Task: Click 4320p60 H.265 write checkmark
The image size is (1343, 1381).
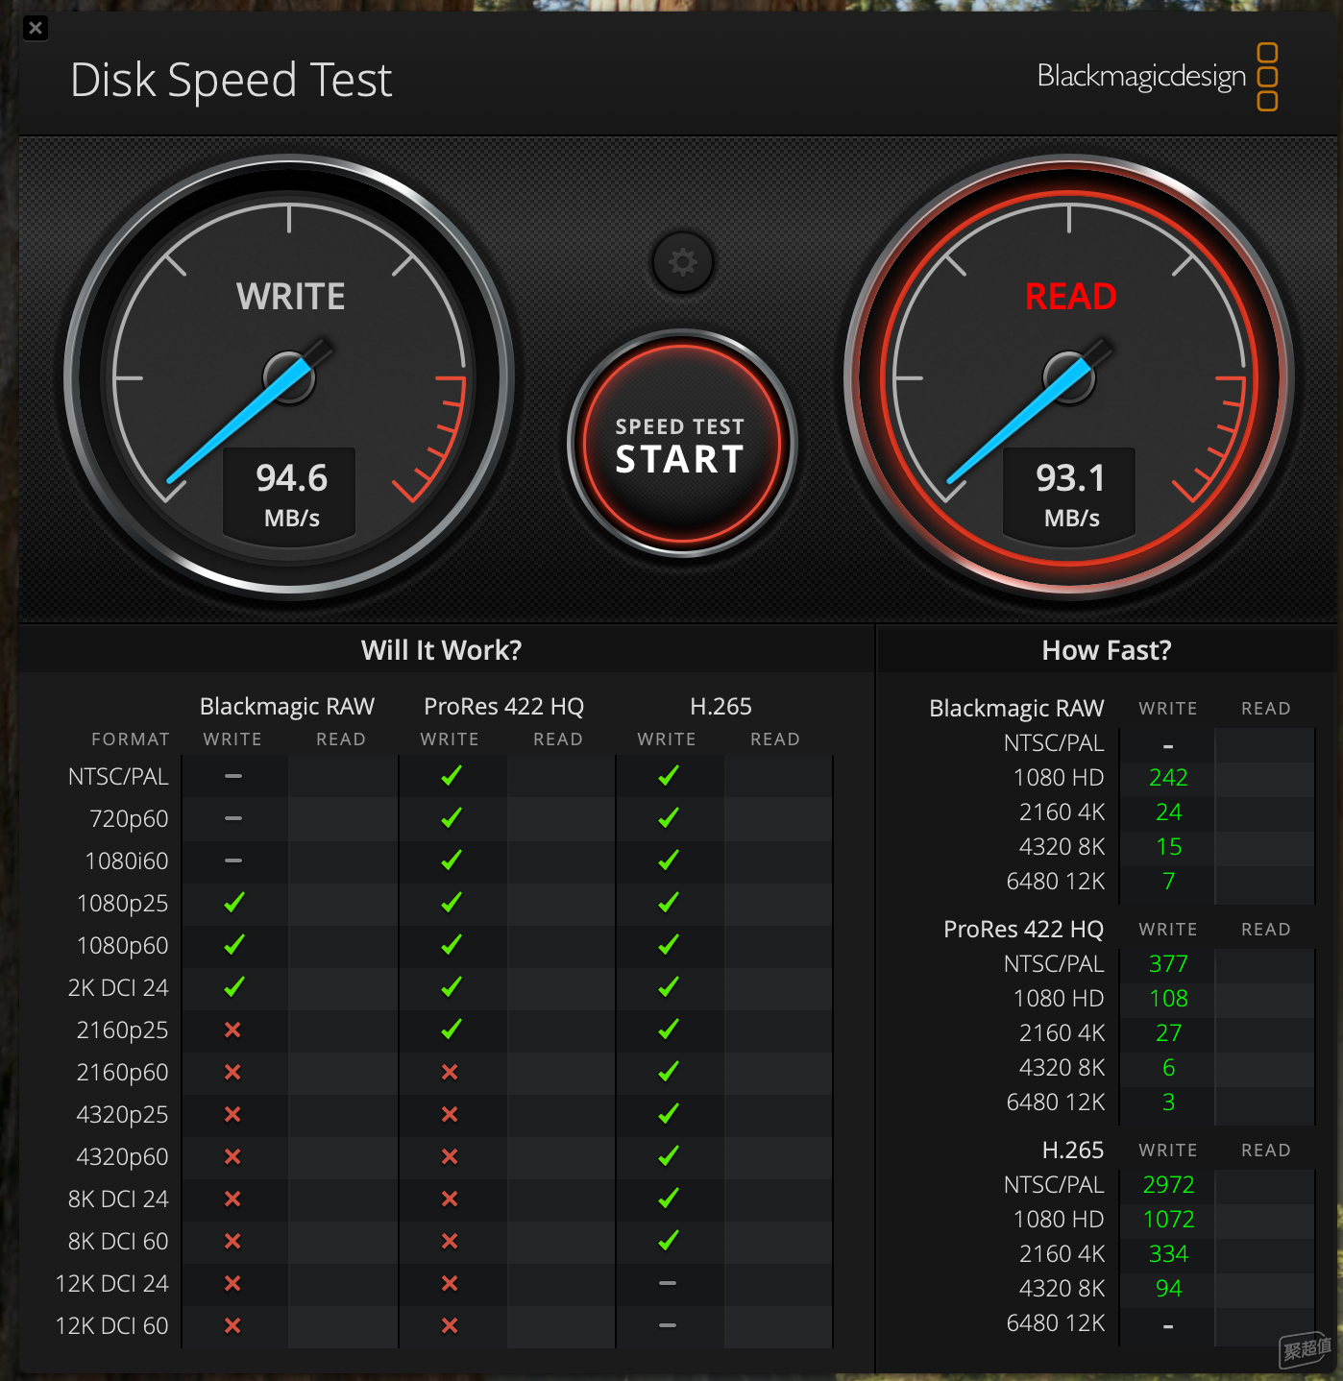Action: coord(668,1156)
